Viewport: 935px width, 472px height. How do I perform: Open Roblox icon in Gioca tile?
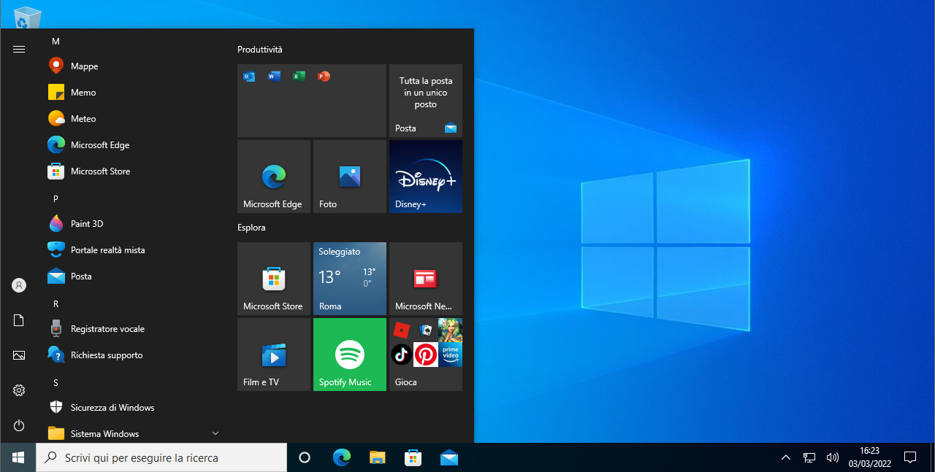pos(401,330)
